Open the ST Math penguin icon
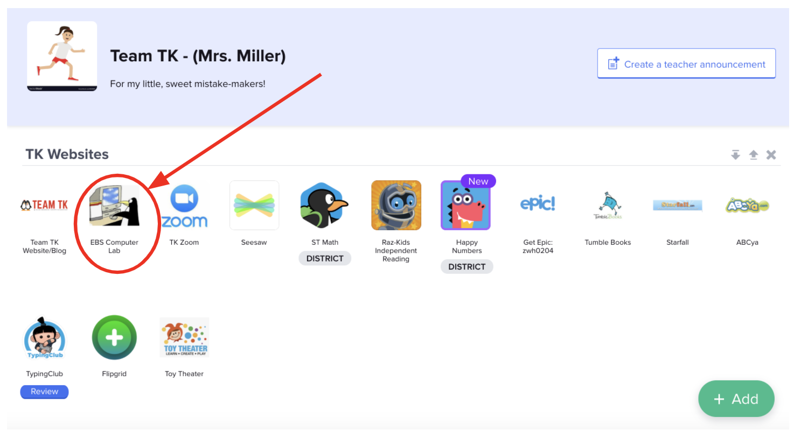Image resolution: width=794 pixels, height=439 pixels. 324,206
